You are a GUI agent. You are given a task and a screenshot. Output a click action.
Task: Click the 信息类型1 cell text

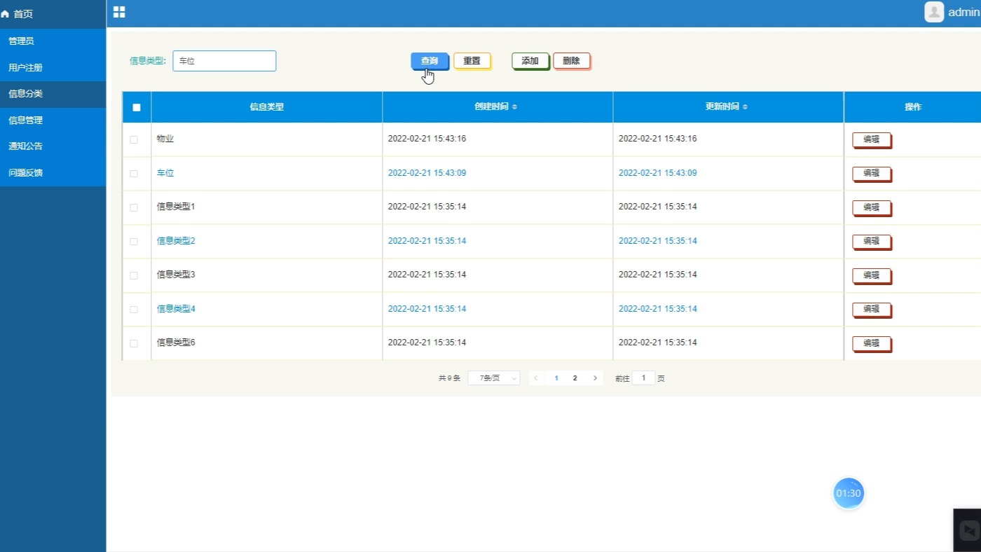pyautogui.click(x=176, y=207)
